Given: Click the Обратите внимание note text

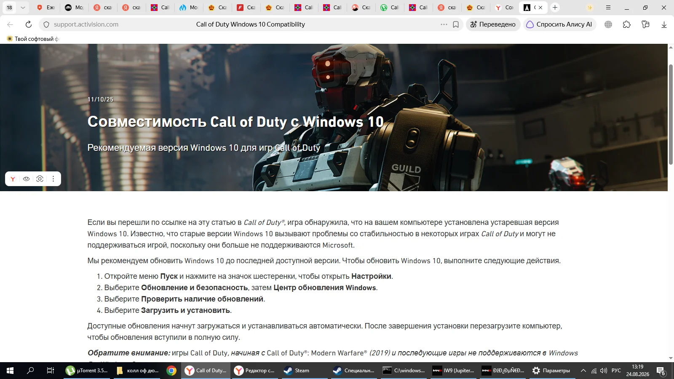Looking at the screenshot, I should pyautogui.click(x=333, y=353).
